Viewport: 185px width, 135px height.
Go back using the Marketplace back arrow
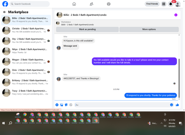(x=4, y=12)
